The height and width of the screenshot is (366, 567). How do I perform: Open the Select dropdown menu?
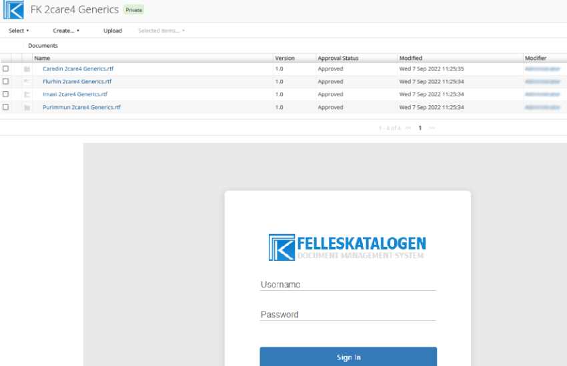click(x=19, y=31)
